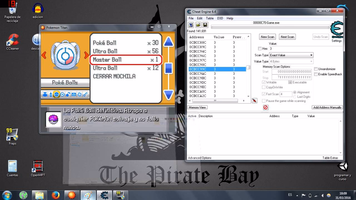The height and width of the screenshot is (200, 356).
Task: Switch to Cheat Engine taskbar button
Action: tap(104, 195)
